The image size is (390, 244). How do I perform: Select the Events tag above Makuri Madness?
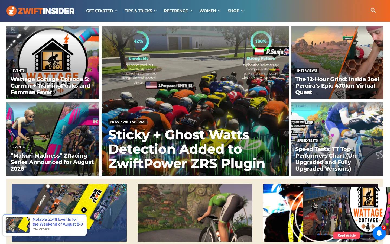point(18,147)
